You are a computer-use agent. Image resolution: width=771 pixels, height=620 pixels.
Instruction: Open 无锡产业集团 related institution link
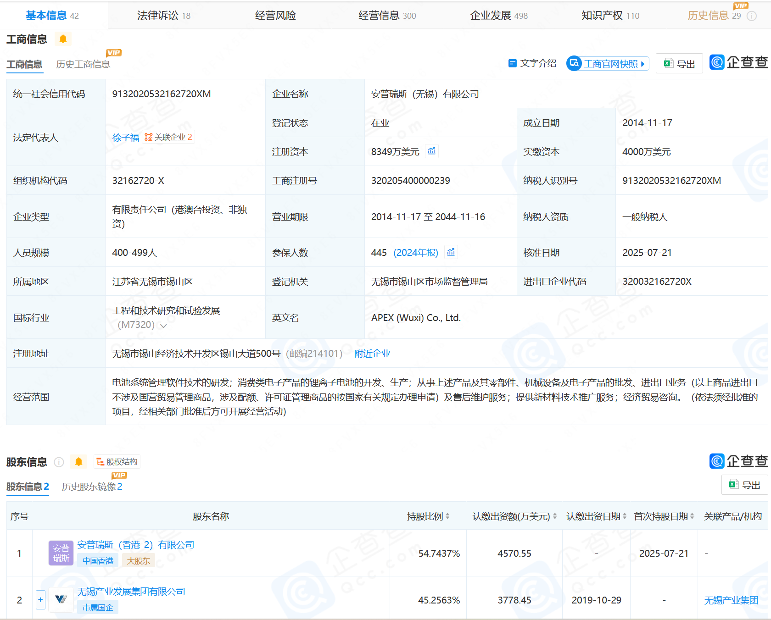coord(731,600)
